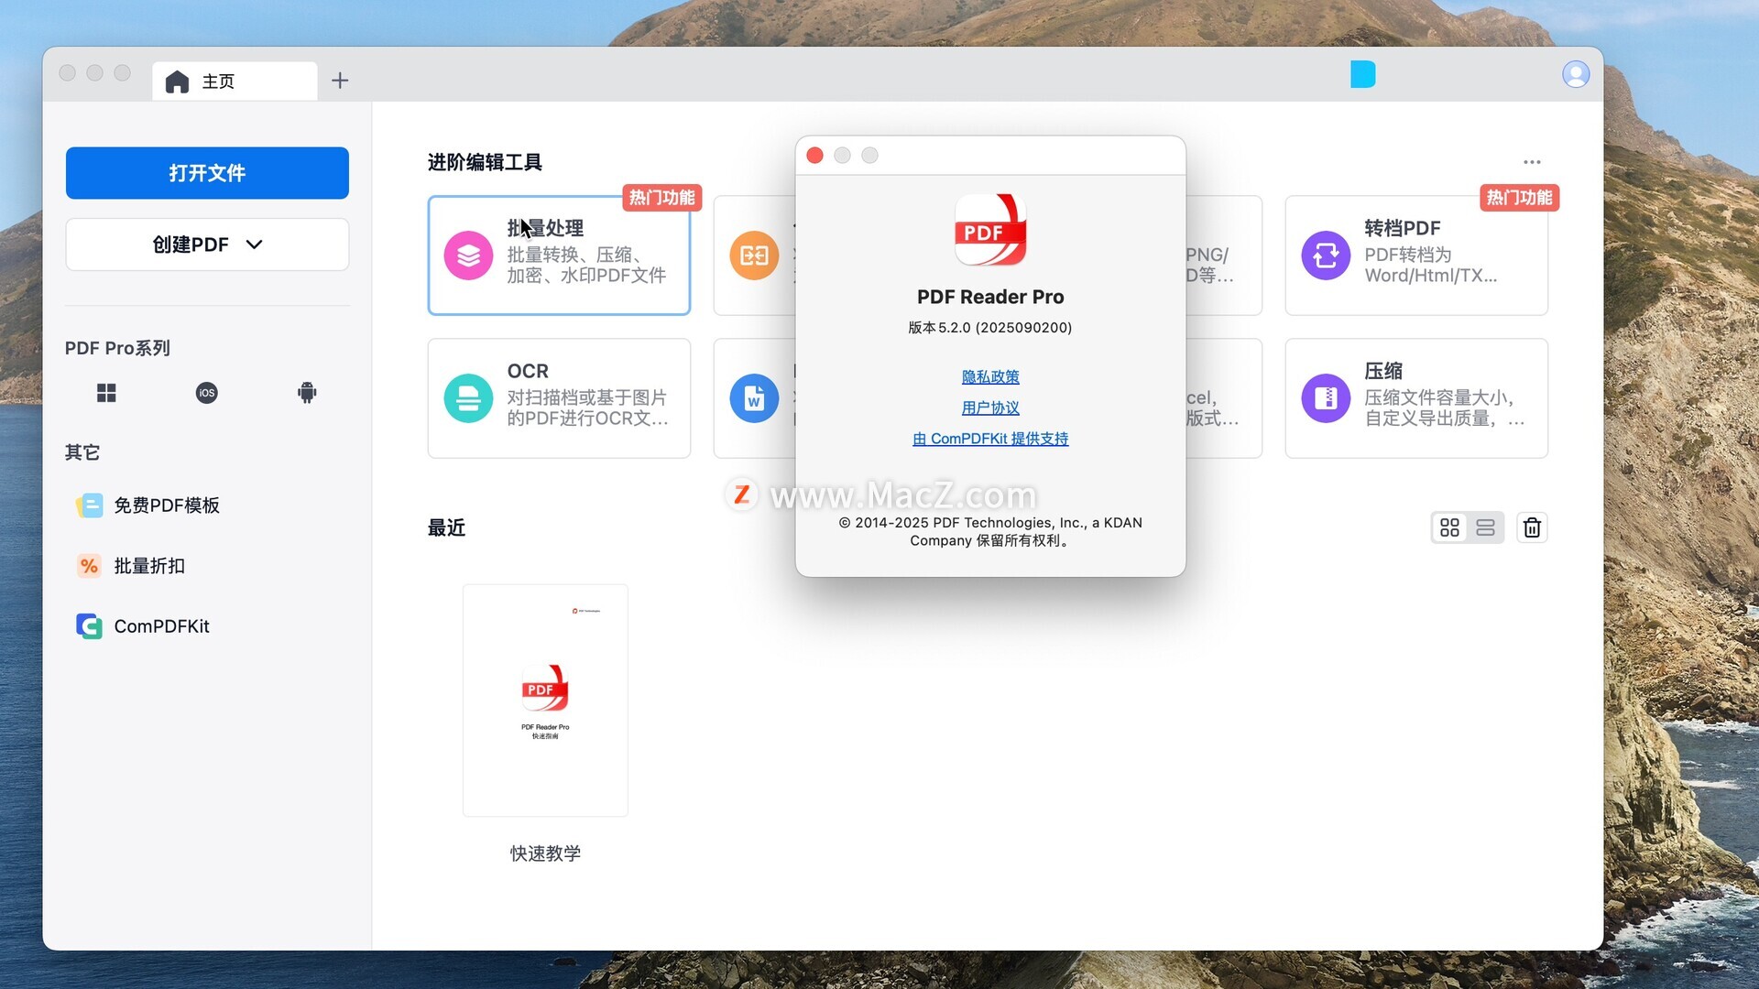Screen dimensions: 1759x989
Task: Click the teal OCR scanner icon
Action: click(468, 398)
